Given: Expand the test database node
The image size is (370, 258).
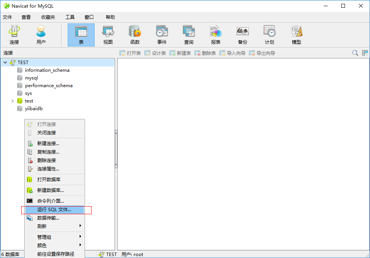Looking at the screenshot, I should 12,101.
